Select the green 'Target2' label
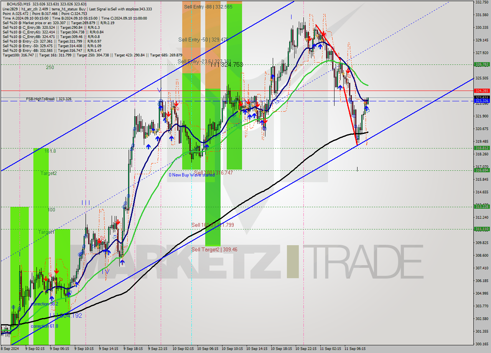 [49, 173]
